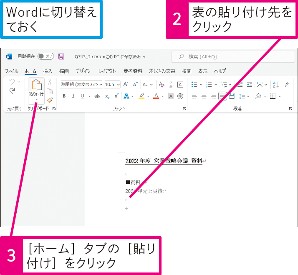The width and height of the screenshot is (298, 275).
Task: Select the format painter brush icon
Action: (50, 100)
